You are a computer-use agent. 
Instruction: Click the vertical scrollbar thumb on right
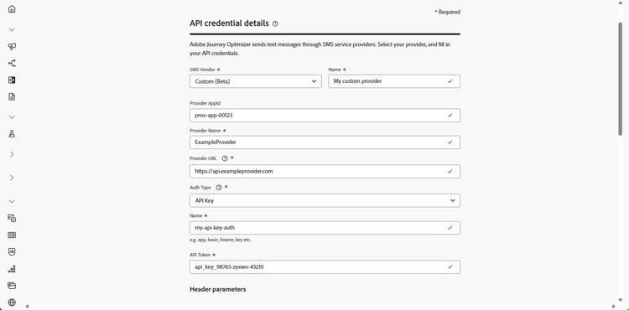point(620,78)
